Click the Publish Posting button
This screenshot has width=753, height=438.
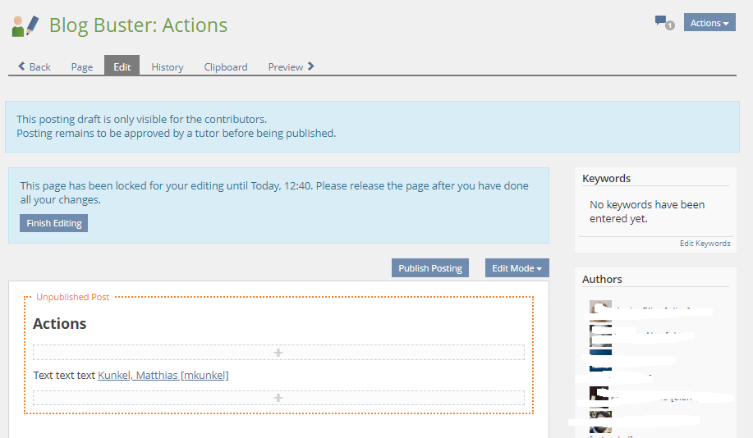pos(430,268)
